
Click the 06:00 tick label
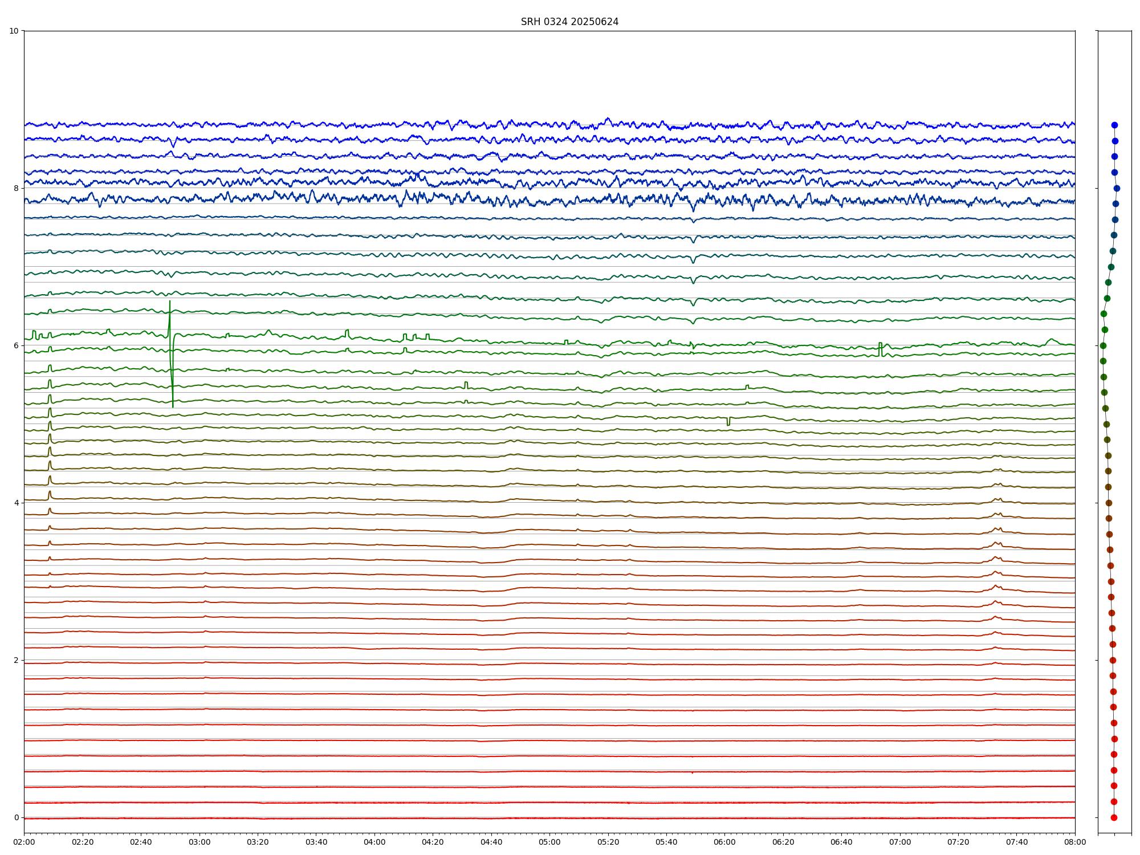[724, 842]
